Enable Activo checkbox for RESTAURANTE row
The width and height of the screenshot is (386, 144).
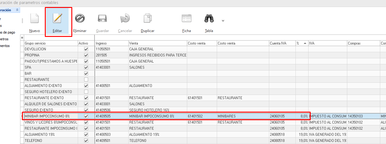tap(86, 80)
